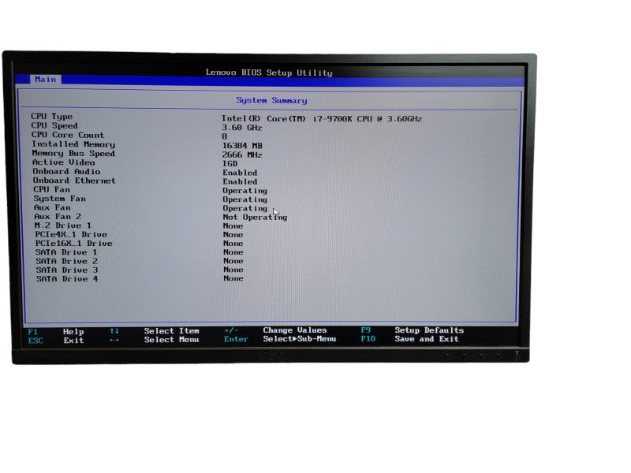This screenshot has height=473, width=631.
Task: Click the Active Video label
Action: click(x=64, y=162)
